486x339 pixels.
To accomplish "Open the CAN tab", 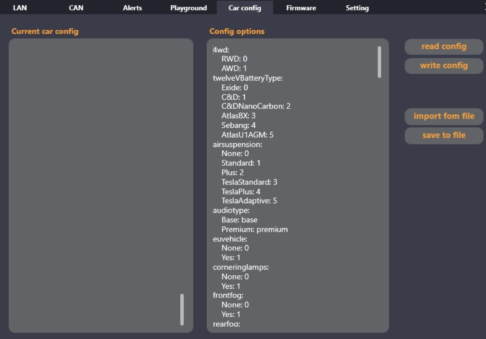I will click(76, 8).
